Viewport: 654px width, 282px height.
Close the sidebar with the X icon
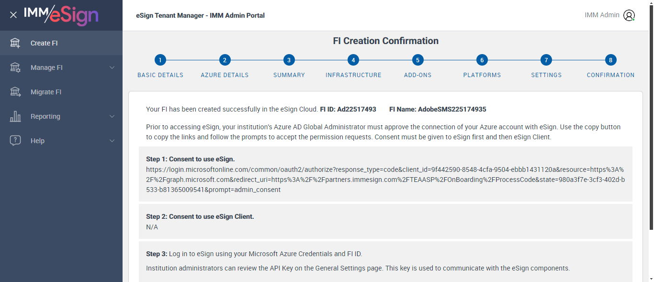13,15
